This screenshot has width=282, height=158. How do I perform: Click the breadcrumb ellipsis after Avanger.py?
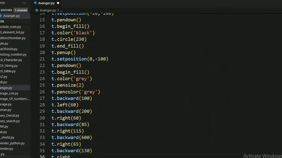pos(61,11)
